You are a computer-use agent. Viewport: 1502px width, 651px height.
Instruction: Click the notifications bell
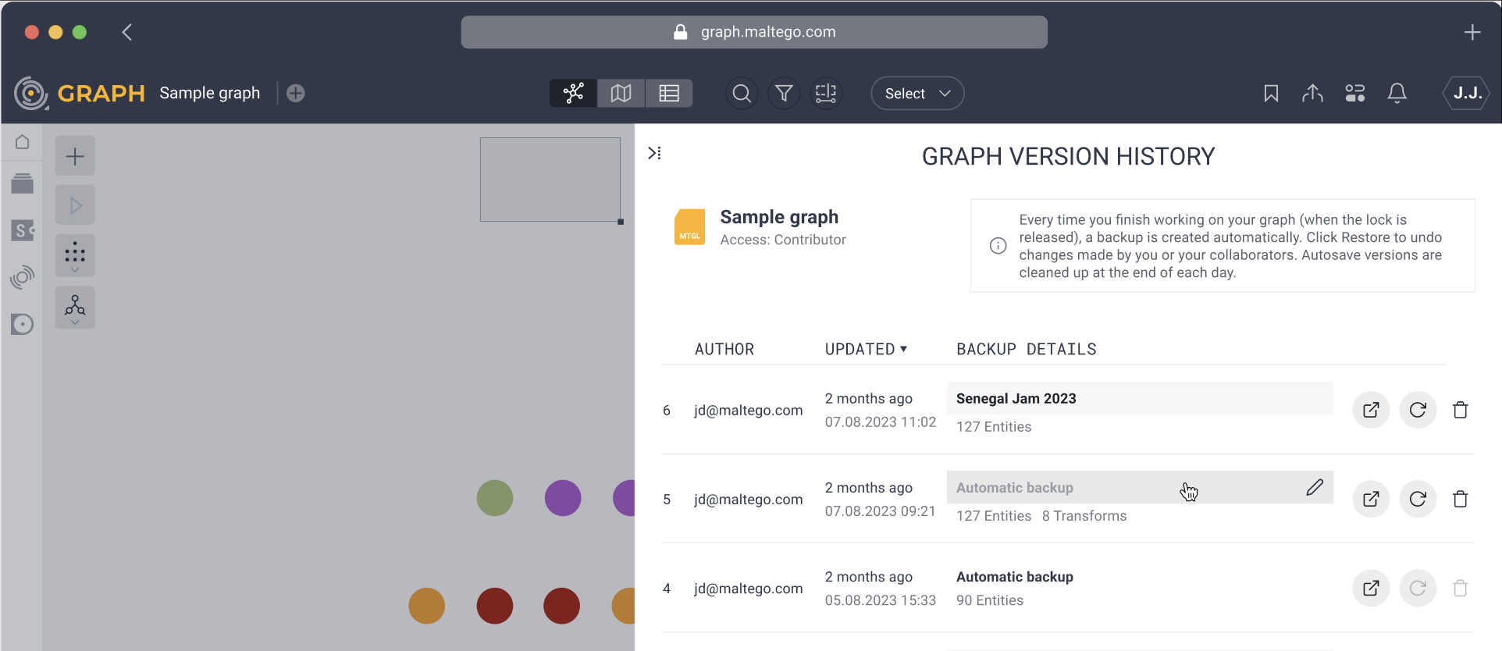(1397, 94)
